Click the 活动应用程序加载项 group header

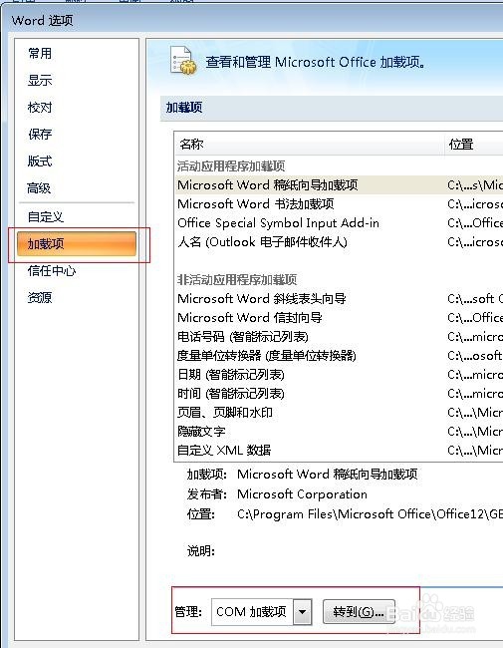[231, 166]
